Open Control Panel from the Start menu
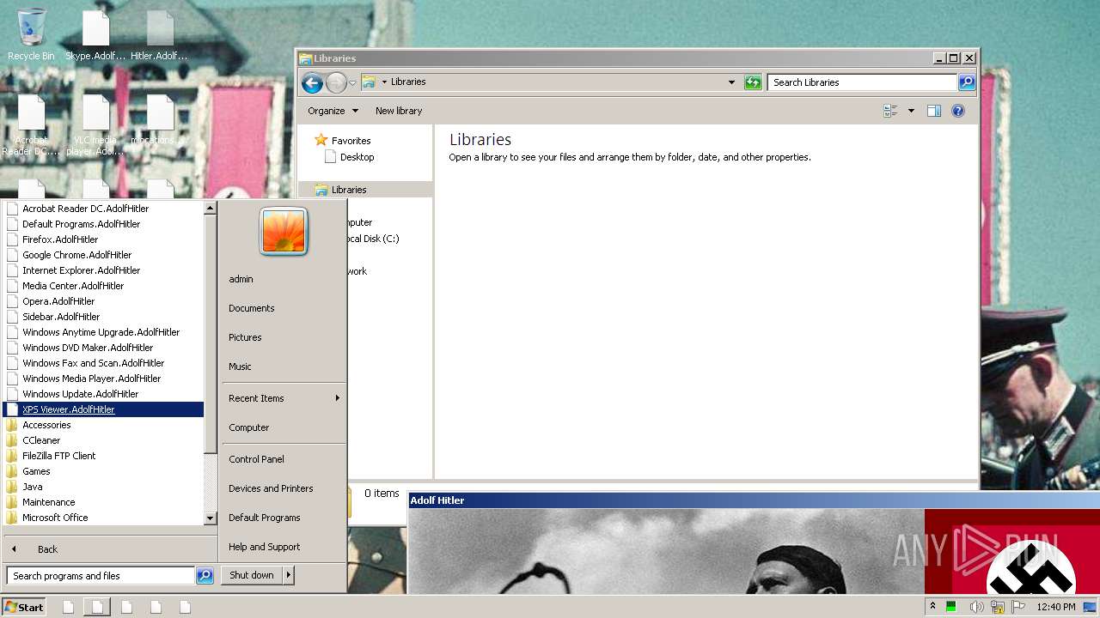The height and width of the screenshot is (618, 1100). [256, 459]
